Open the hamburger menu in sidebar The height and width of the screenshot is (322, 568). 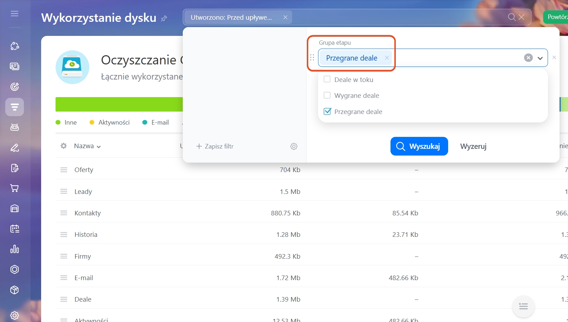click(14, 14)
